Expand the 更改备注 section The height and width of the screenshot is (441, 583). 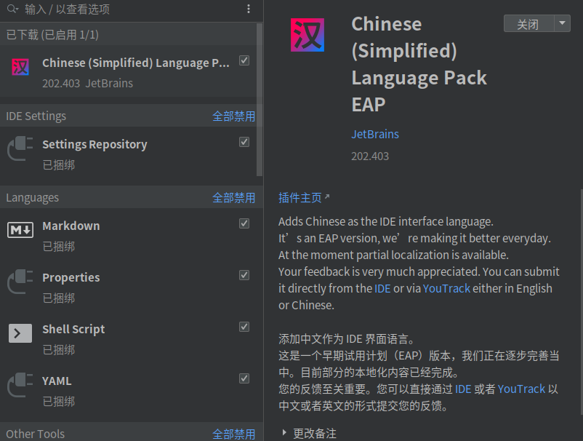click(284, 432)
